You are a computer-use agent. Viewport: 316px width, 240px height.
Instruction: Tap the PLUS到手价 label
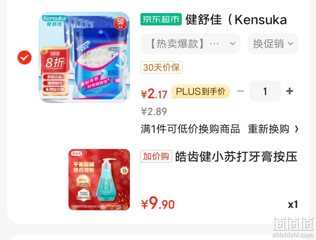pos(200,92)
